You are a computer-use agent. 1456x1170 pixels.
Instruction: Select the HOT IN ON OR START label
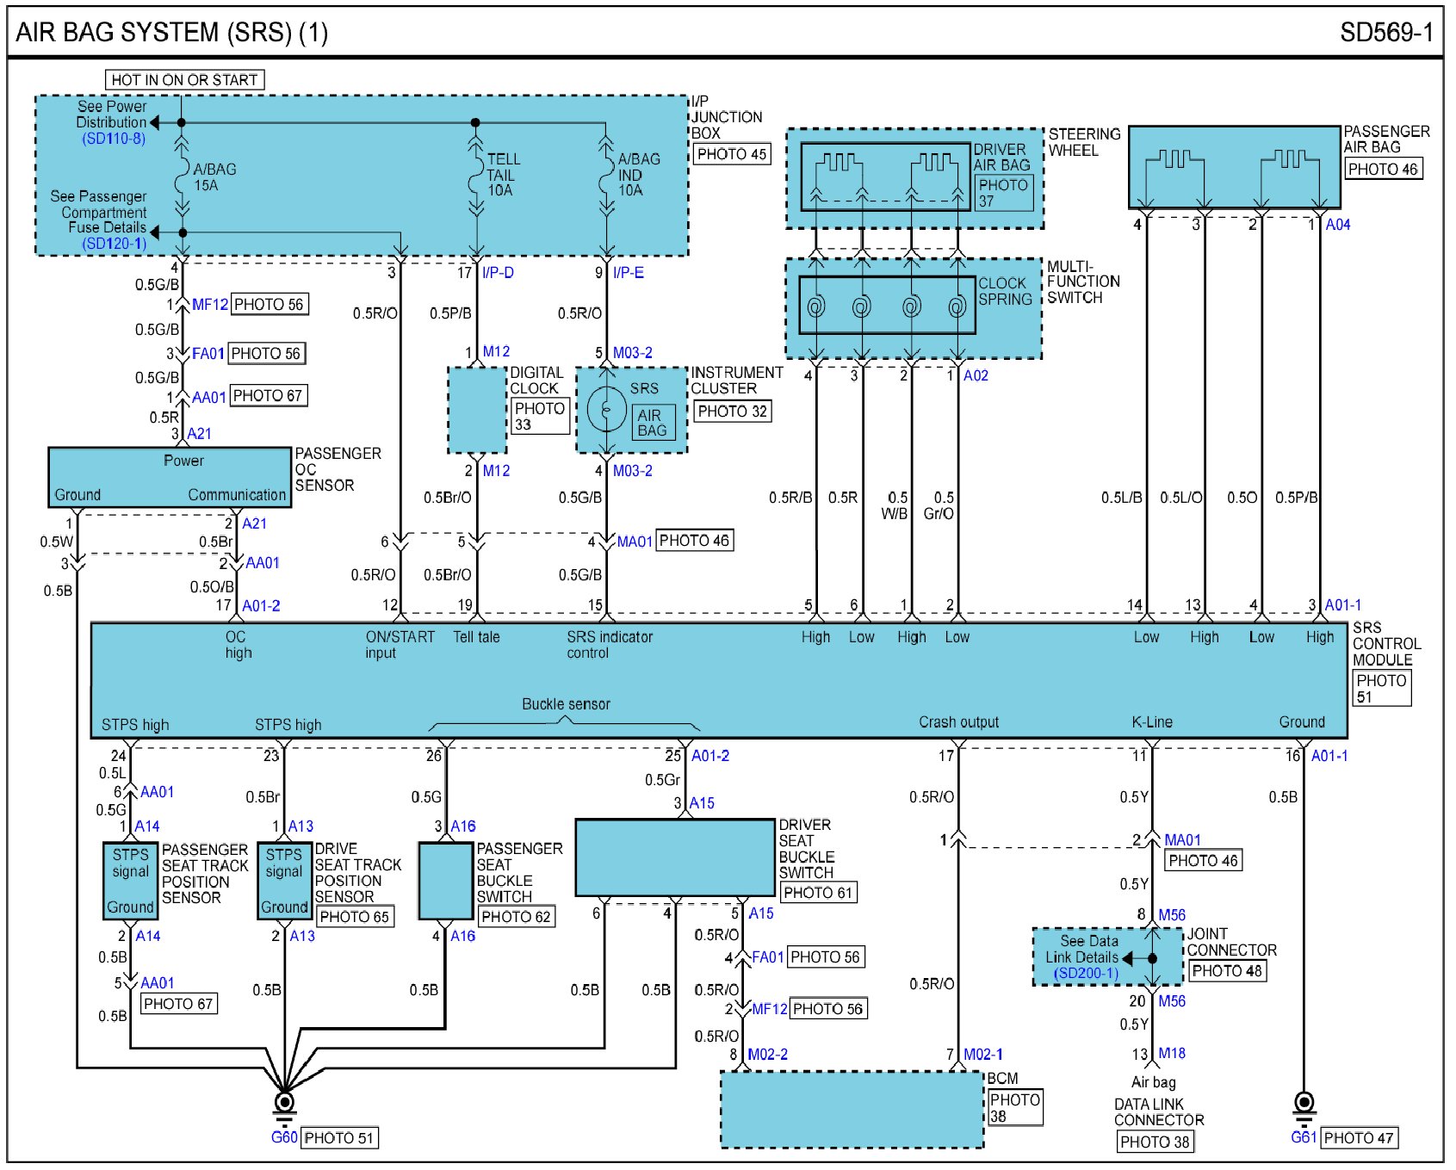(x=184, y=80)
